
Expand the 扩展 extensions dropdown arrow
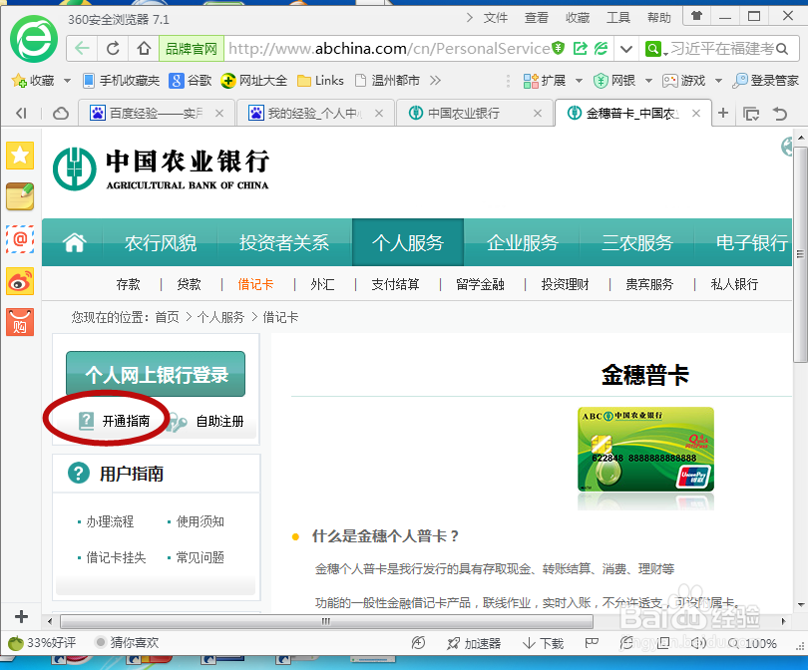[579, 81]
